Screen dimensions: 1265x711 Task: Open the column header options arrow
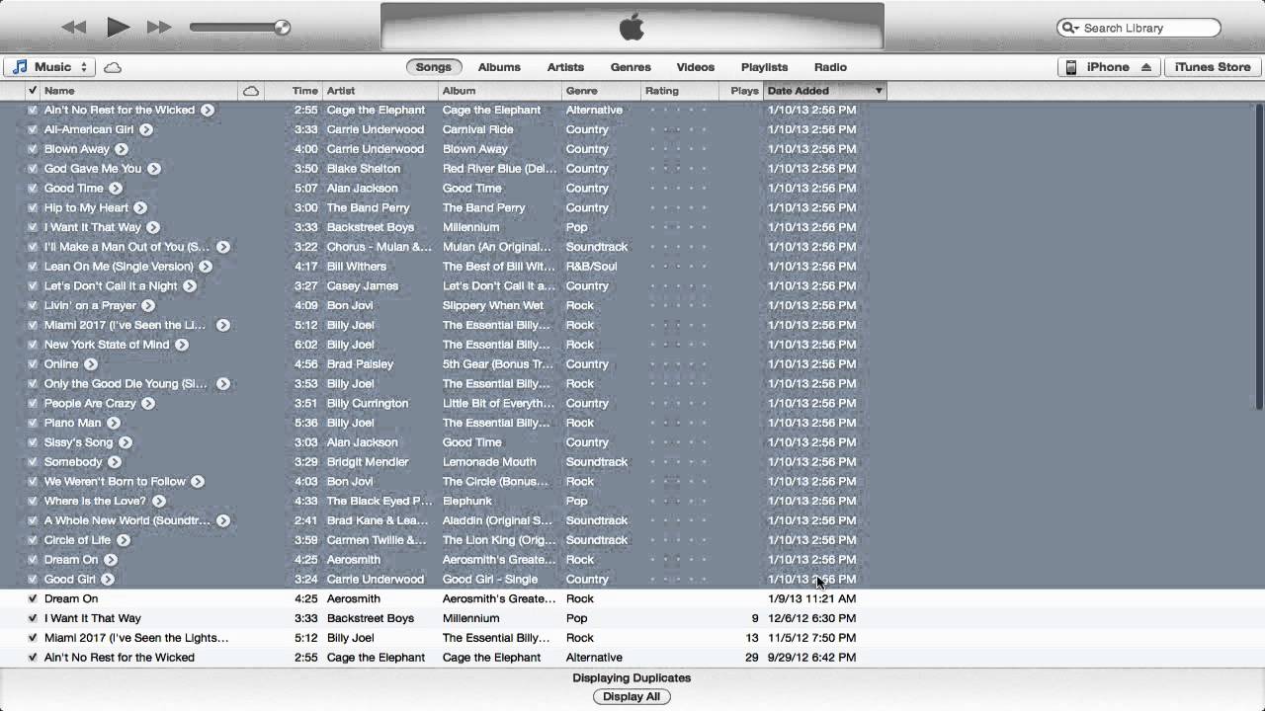[x=879, y=91]
